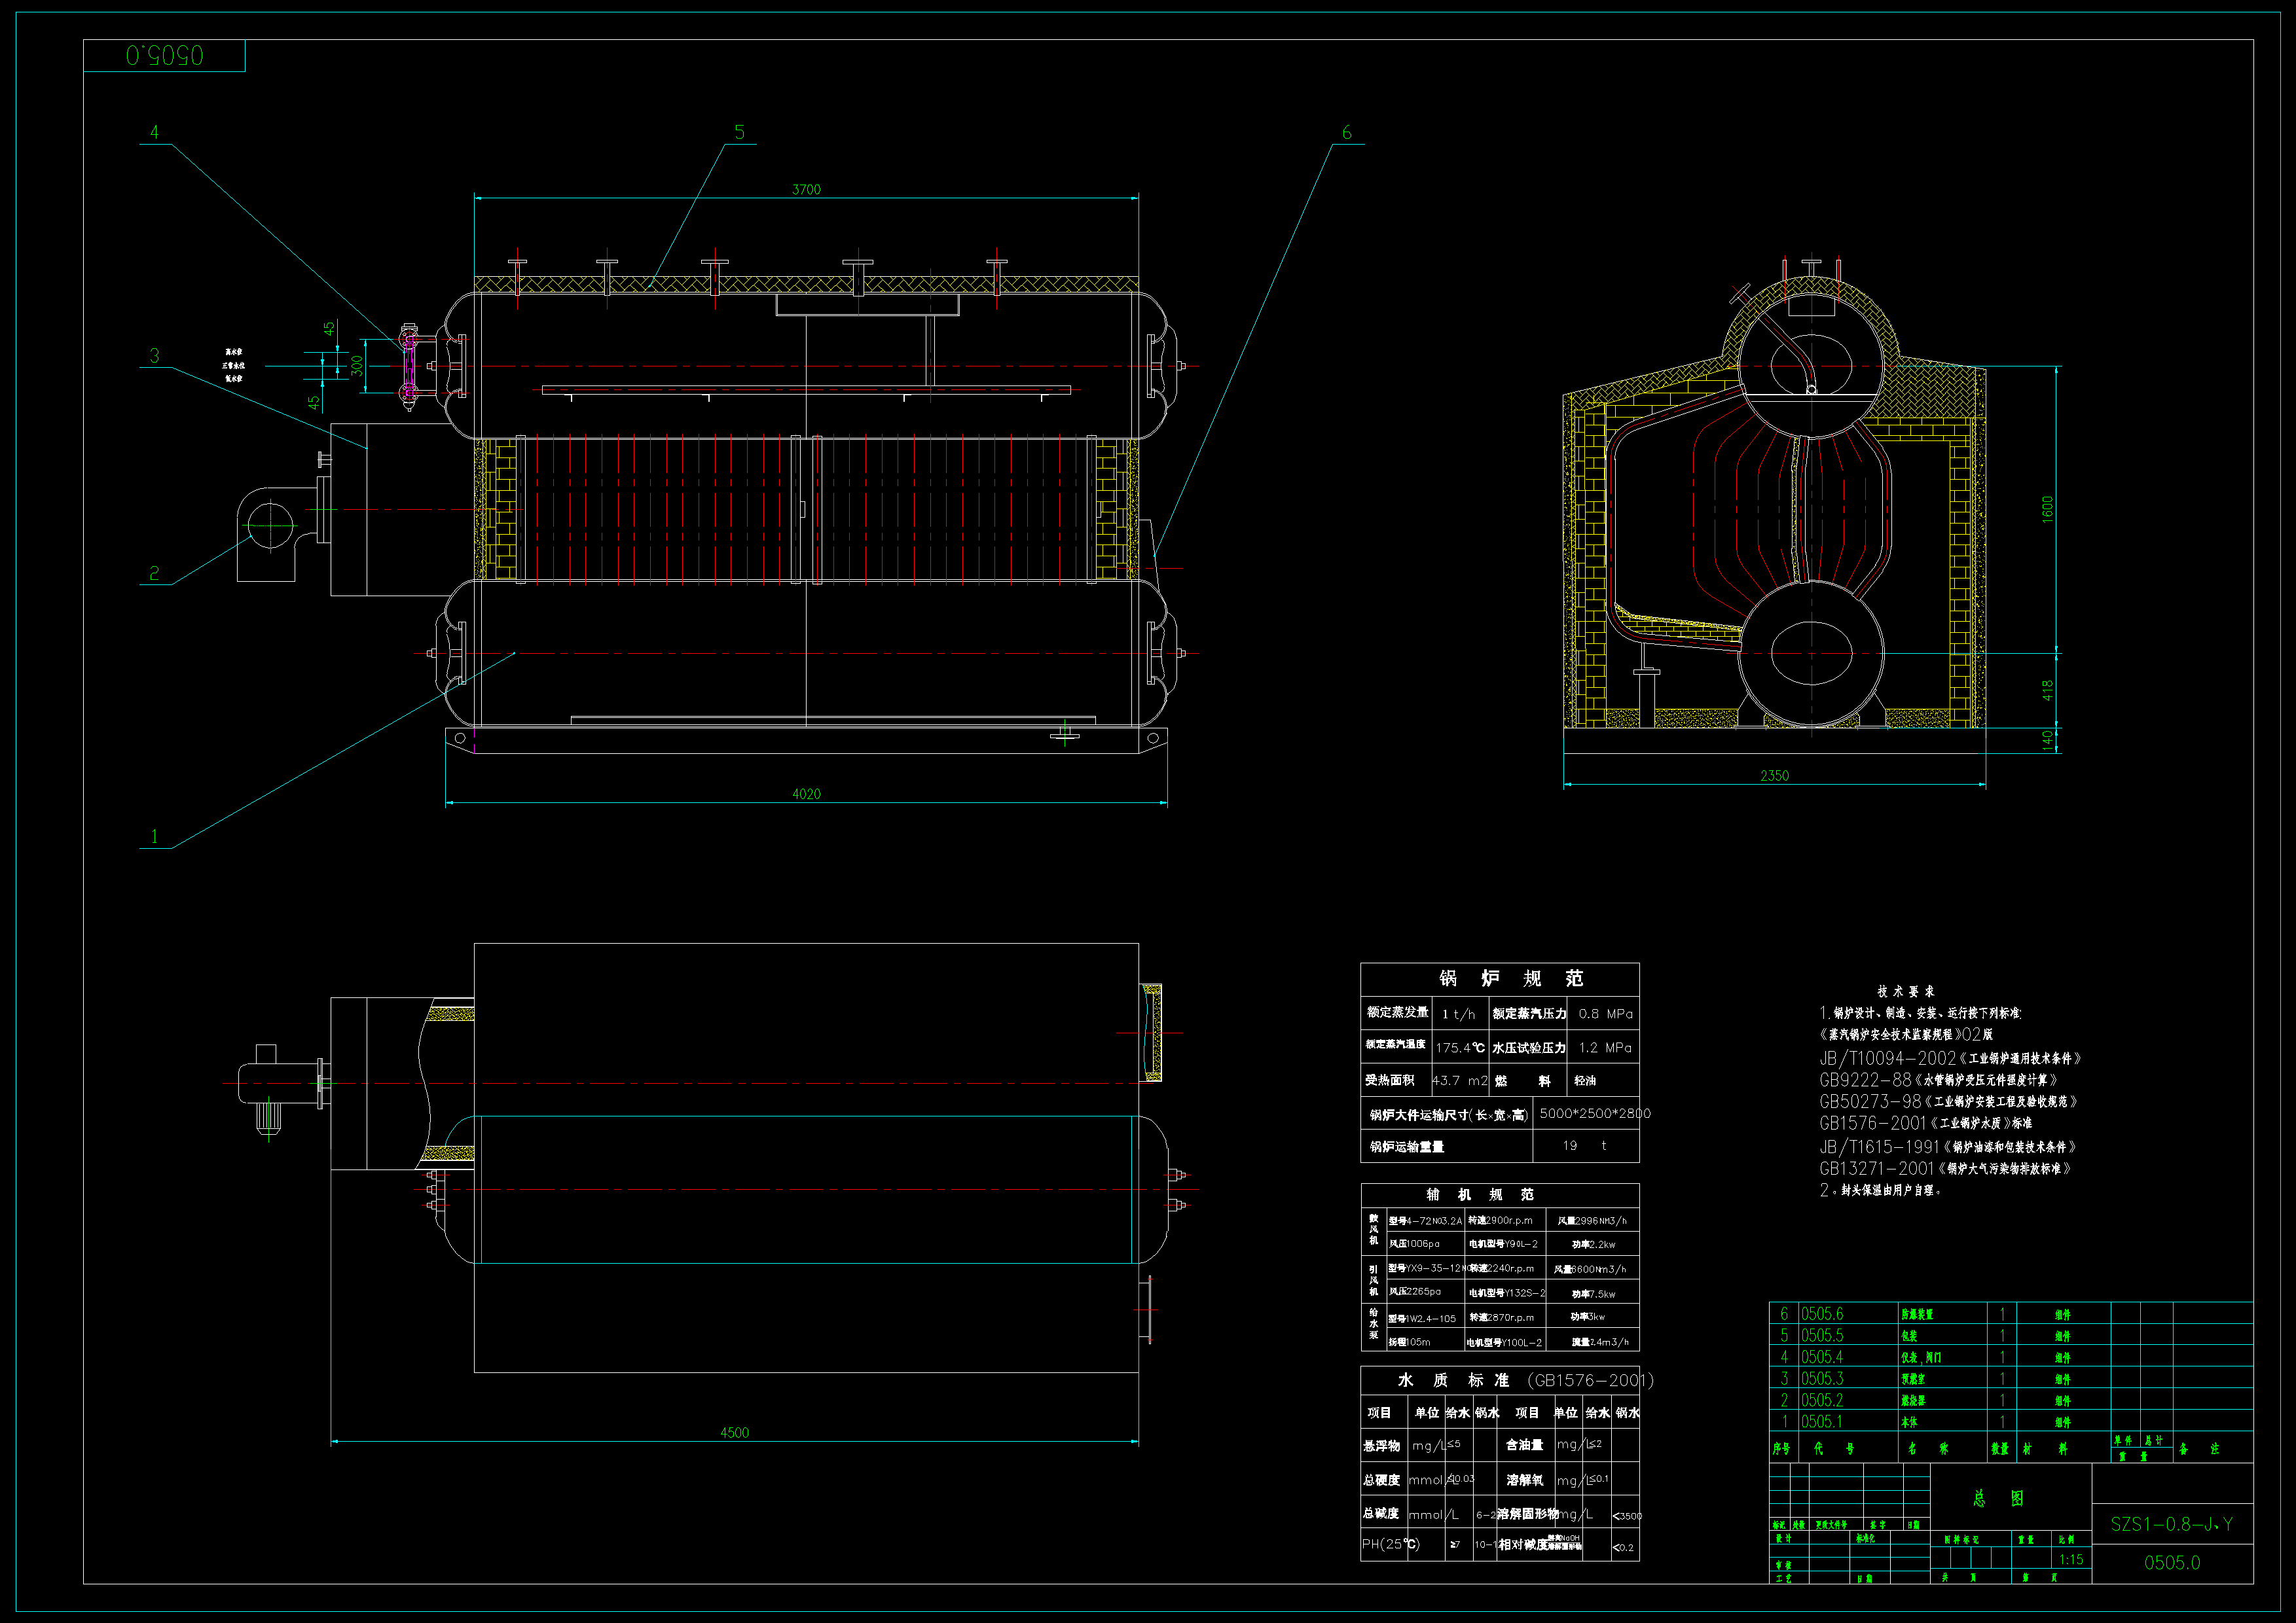Click the JB/T1615-1991 standard line
This screenshot has height=1623, width=2296.
tap(1948, 1147)
